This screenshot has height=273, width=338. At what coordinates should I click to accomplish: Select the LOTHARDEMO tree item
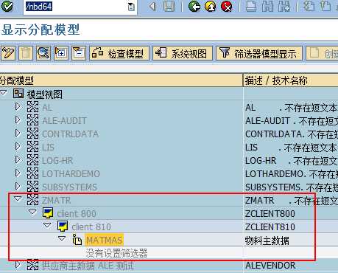(71, 174)
